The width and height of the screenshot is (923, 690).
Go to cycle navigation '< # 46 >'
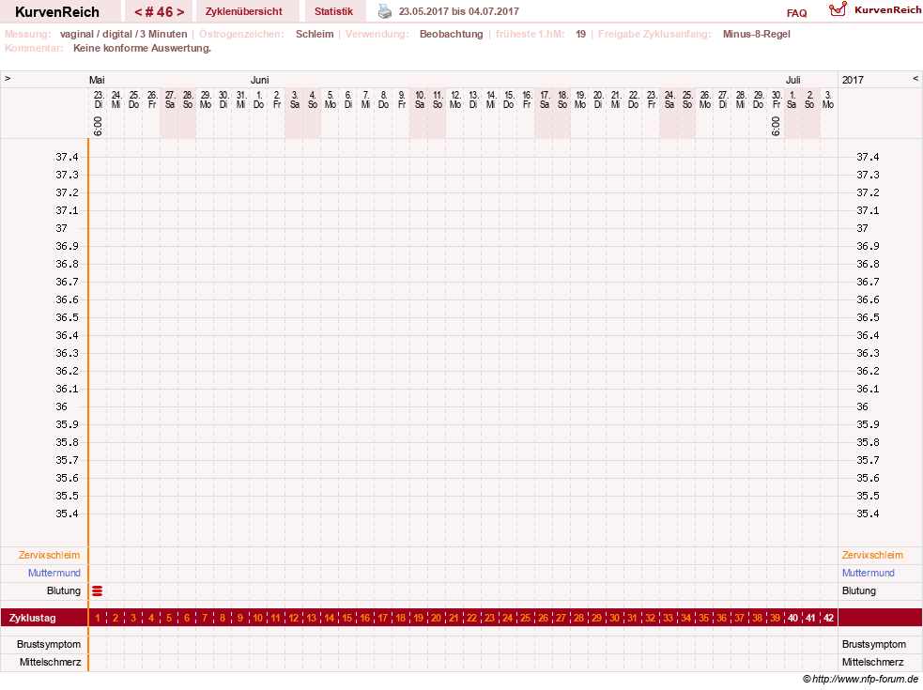tap(159, 12)
